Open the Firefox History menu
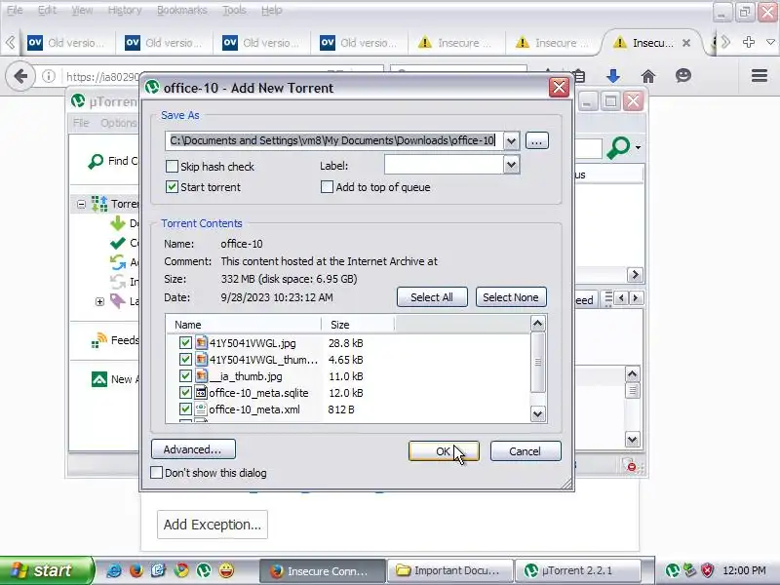Screen dimensions: 780x585 [x=125, y=10]
